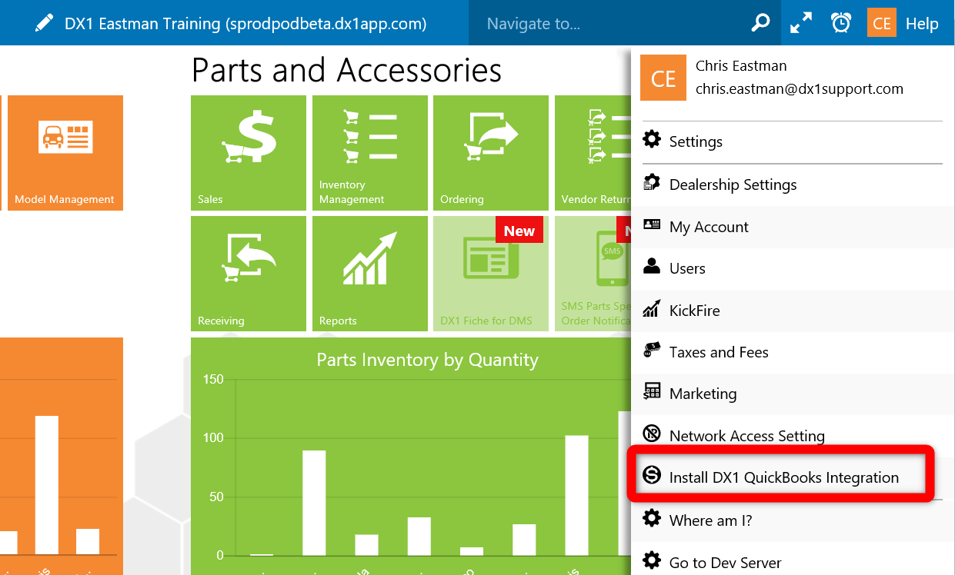Screen dimensions: 955x575
Task: Click the Settings gear icon in menu
Action: (x=652, y=140)
